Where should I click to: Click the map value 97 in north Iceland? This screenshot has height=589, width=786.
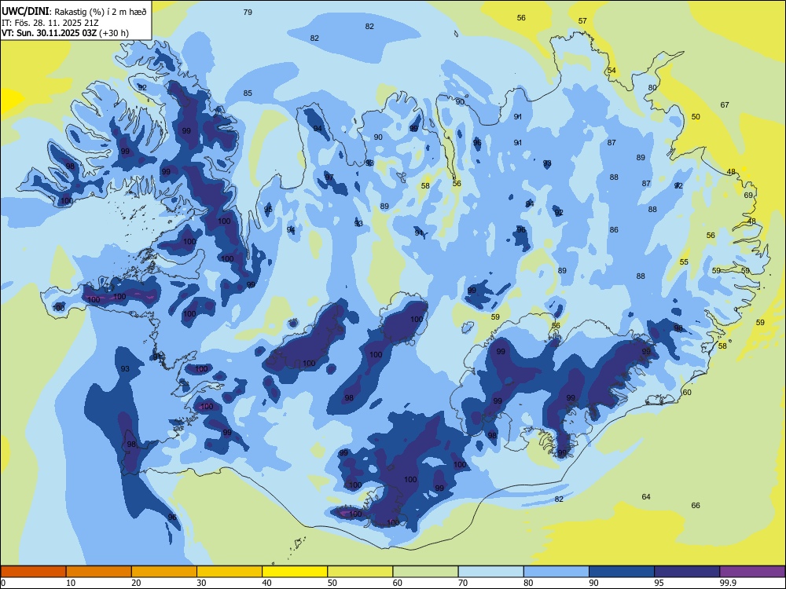329,177
